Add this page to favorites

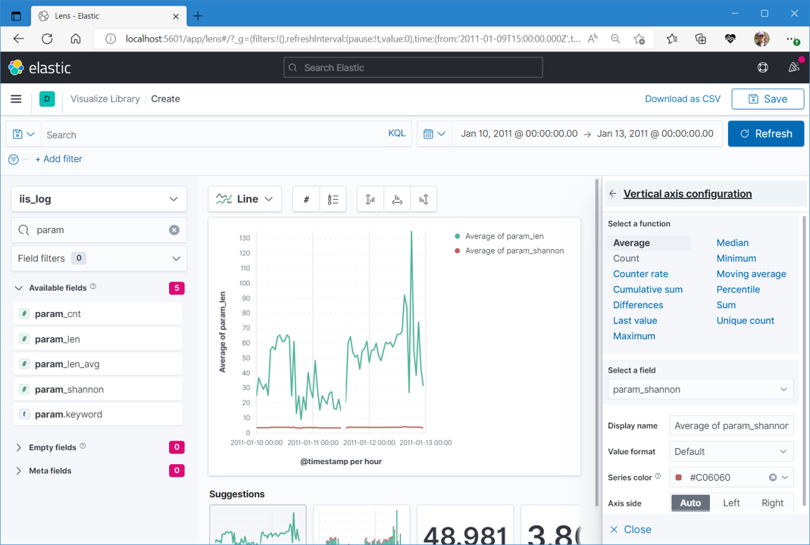[x=639, y=39]
